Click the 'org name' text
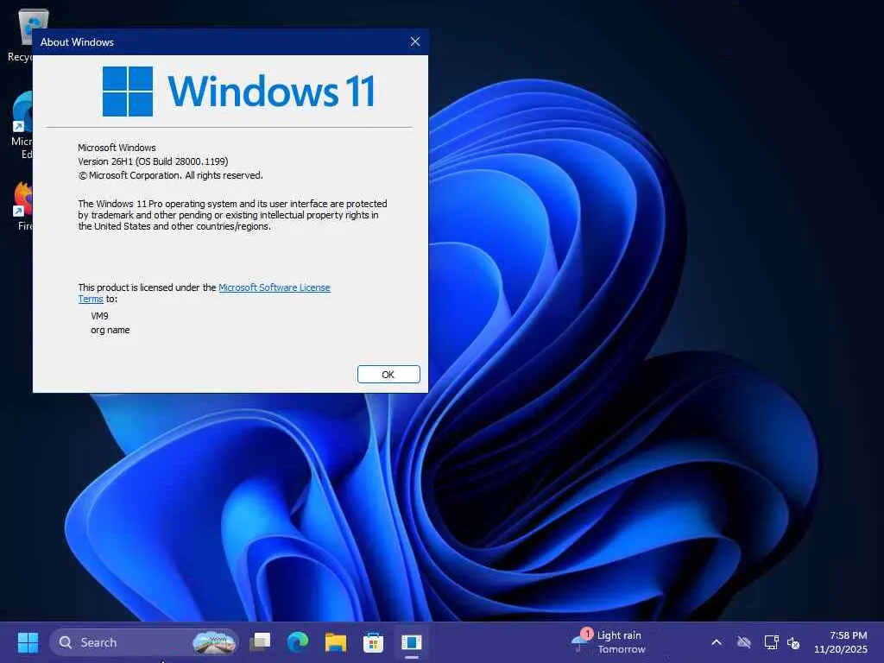This screenshot has width=884, height=663. click(x=110, y=330)
